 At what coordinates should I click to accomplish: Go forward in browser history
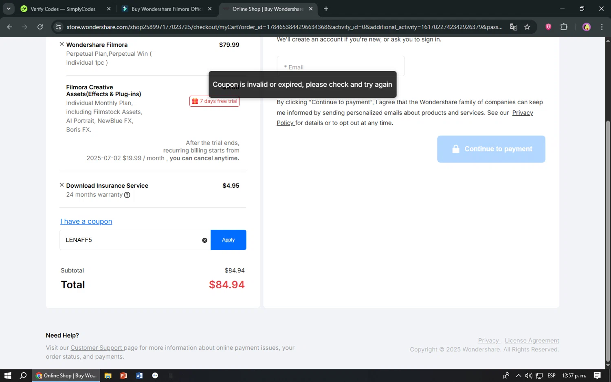25,27
